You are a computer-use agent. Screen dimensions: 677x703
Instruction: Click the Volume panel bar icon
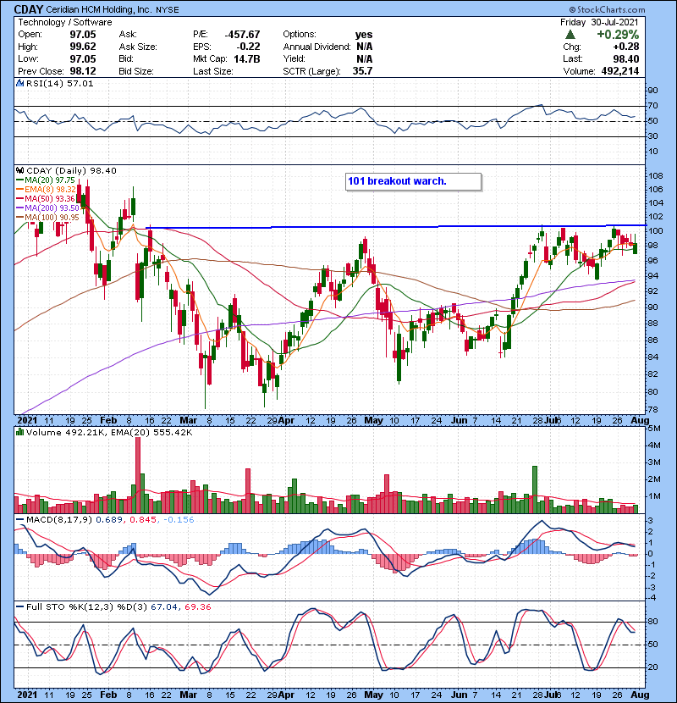coord(19,432)
